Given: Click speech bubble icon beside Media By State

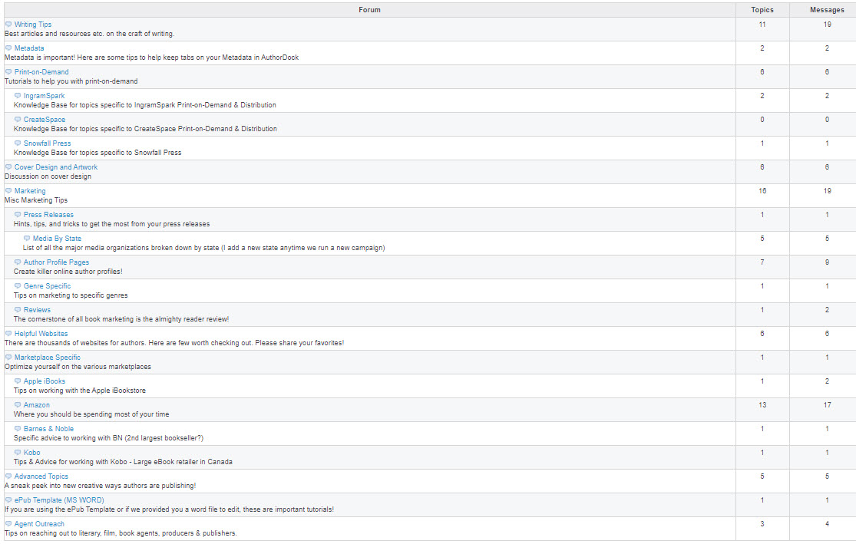Looking at the screenshot, I should [27, 239].
